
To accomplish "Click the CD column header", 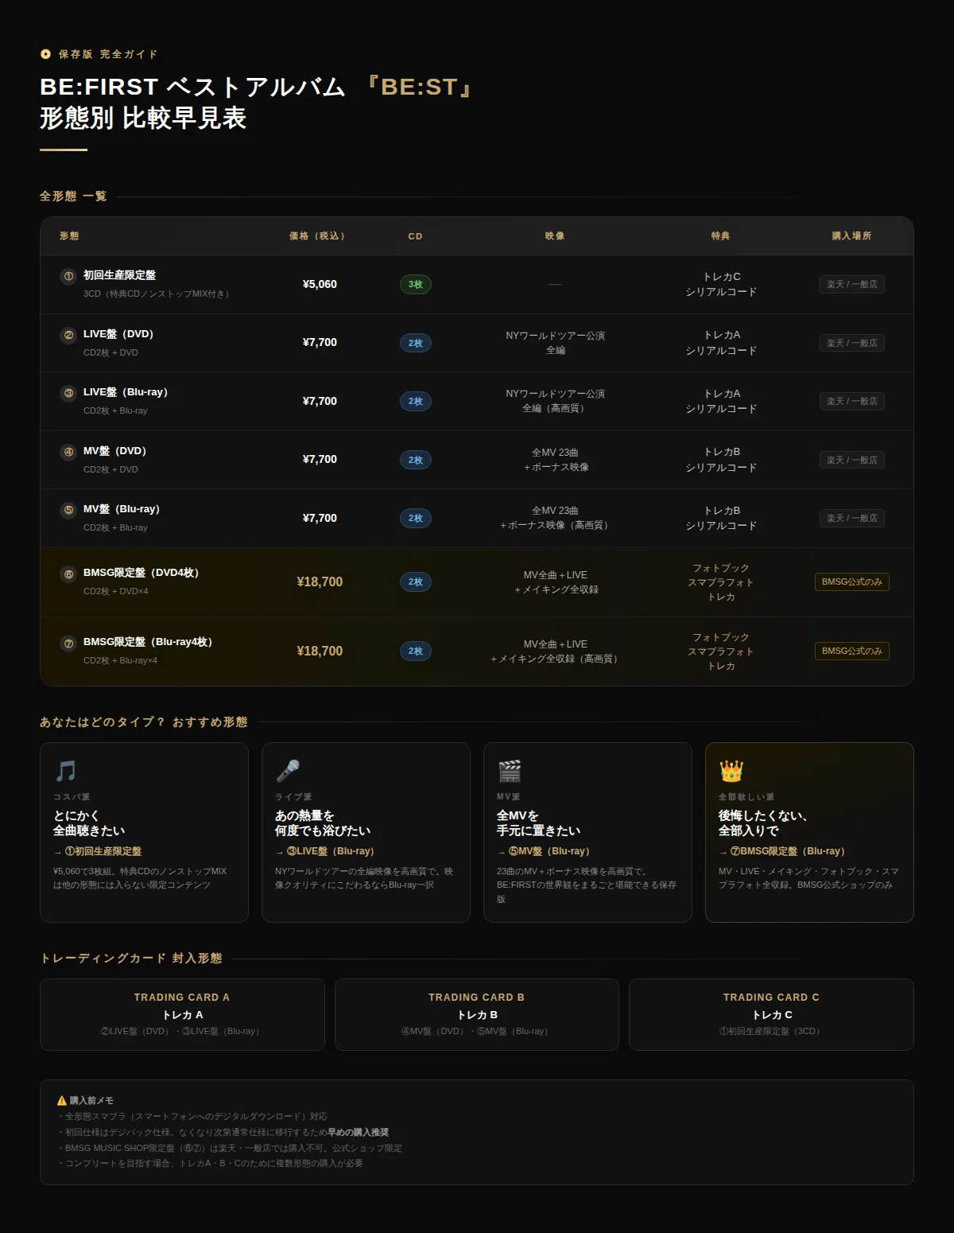I will click(x=415, y=236).
